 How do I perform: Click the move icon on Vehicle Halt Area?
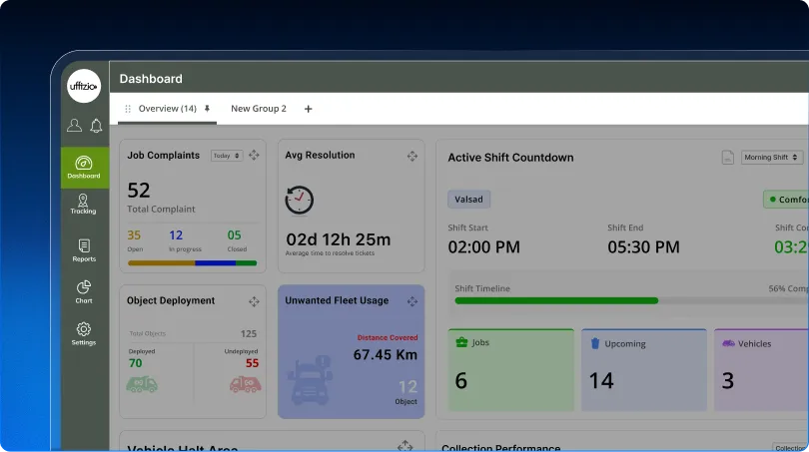405,446
